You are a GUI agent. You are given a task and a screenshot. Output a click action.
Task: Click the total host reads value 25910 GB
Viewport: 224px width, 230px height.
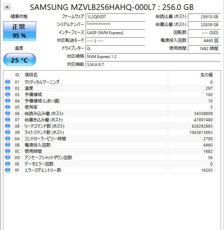pyautogui.click(x=204, y=17)
